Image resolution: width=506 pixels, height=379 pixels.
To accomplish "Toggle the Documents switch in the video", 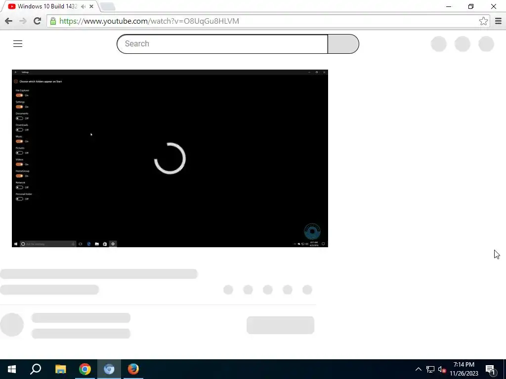I will pyautogui.click(x=19, y=118).
